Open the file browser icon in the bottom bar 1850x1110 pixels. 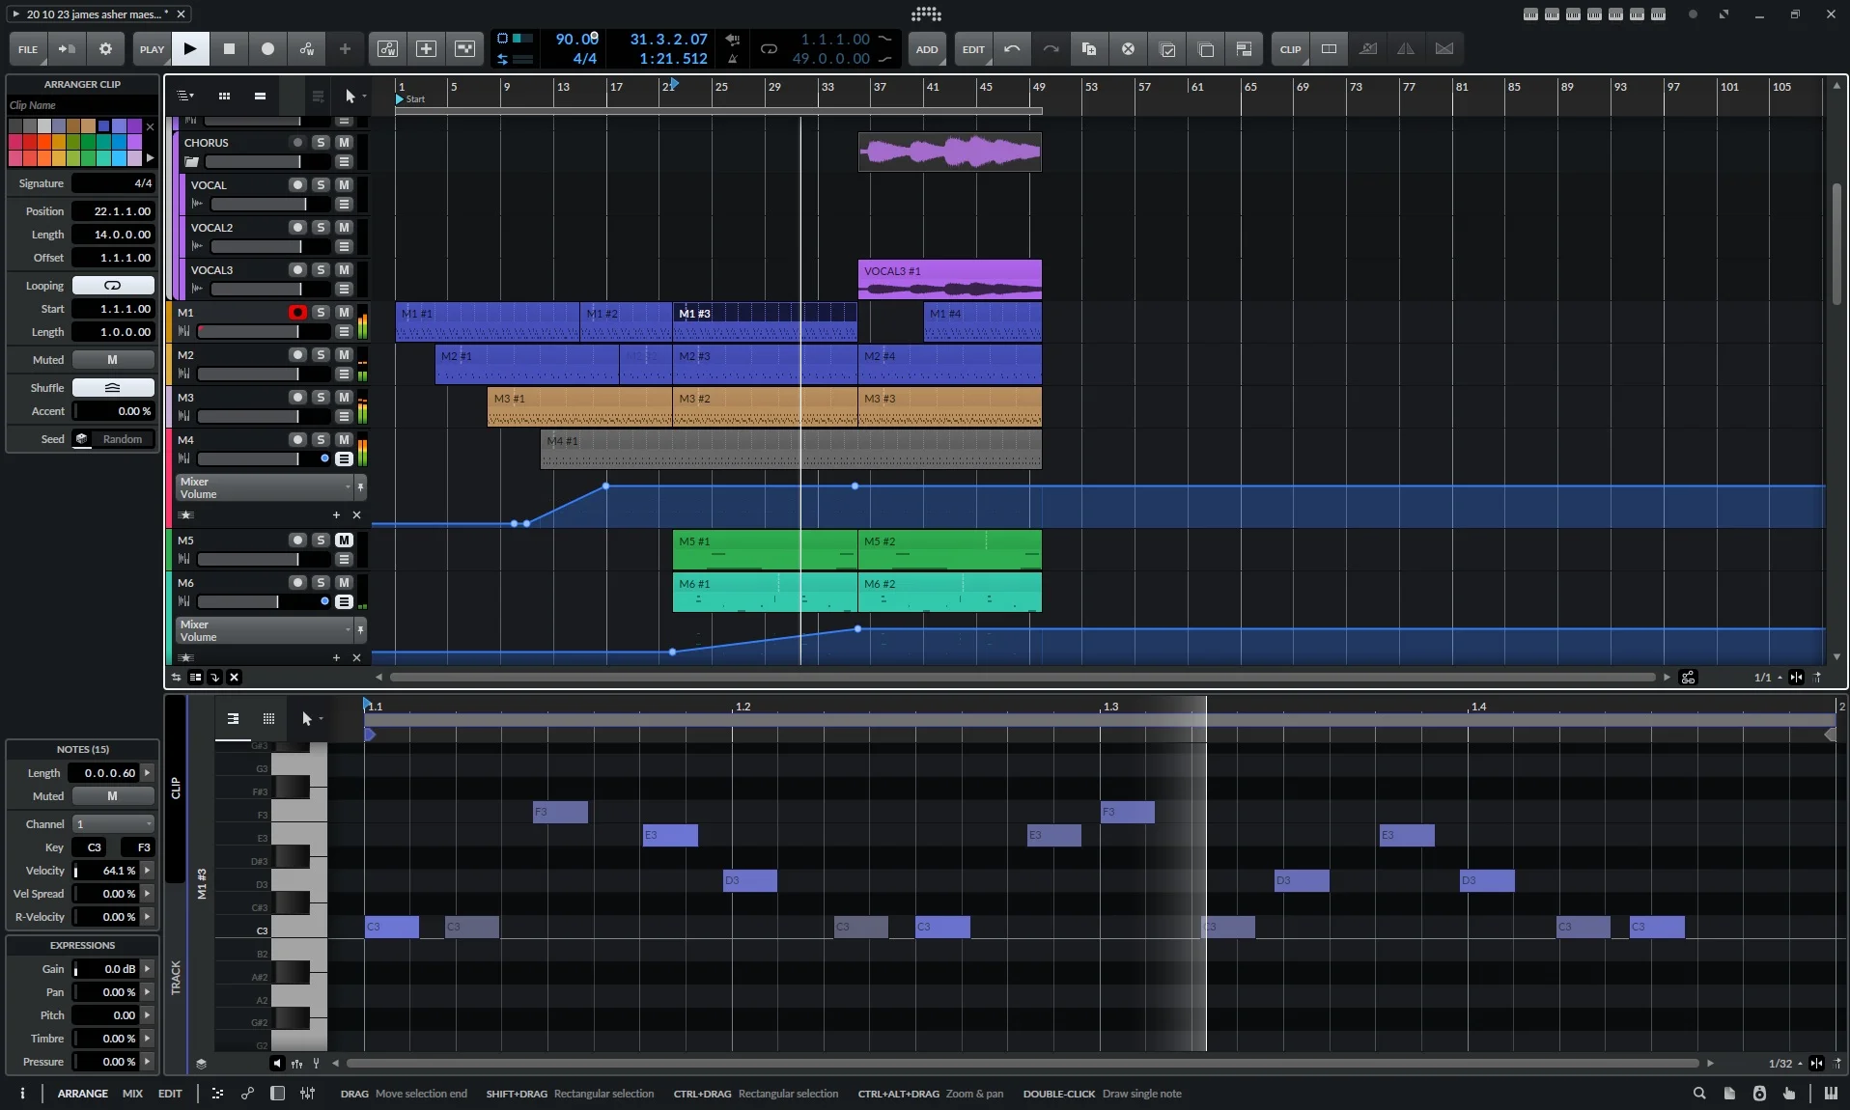coord(1728,1094)
